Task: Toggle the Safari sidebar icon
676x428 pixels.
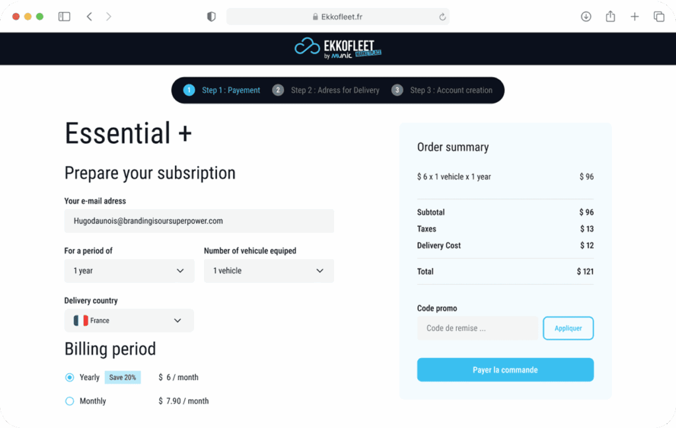Action: 64,16
